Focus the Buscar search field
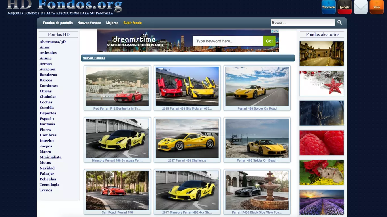The width and height of the screenshot is (387, 217). click(303, 23)
